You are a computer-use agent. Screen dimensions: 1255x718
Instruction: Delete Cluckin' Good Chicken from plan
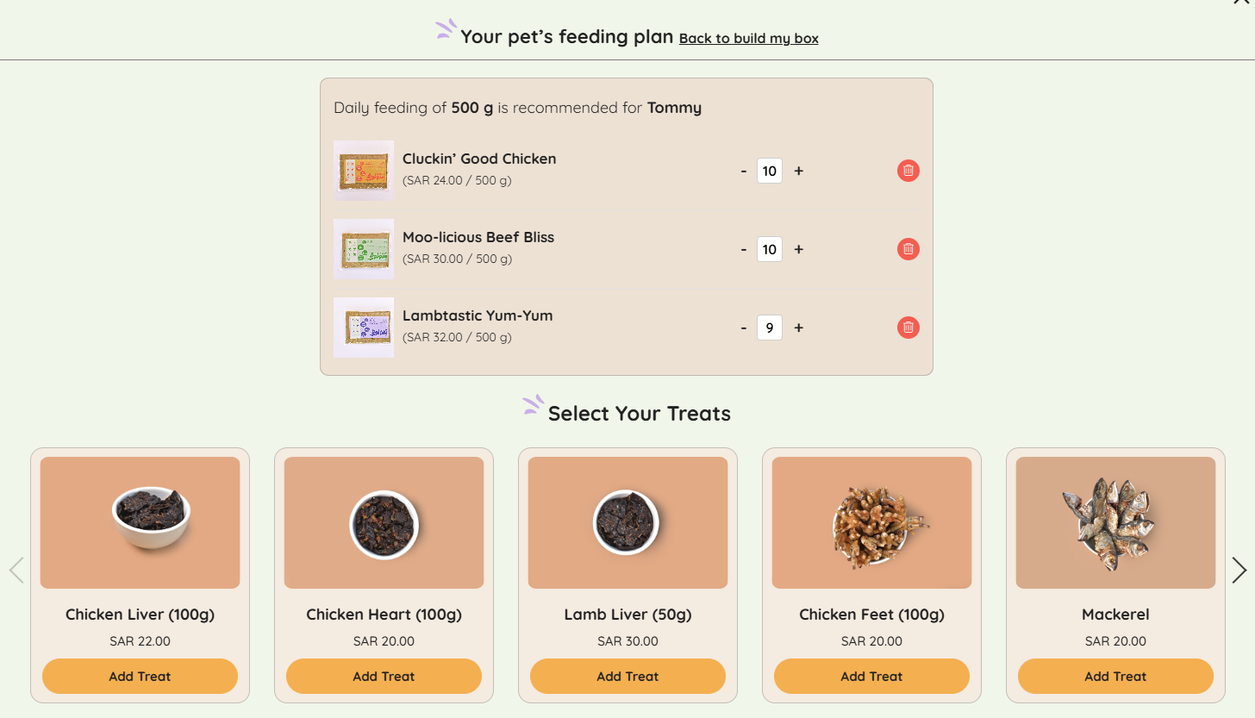coord(908,171)
